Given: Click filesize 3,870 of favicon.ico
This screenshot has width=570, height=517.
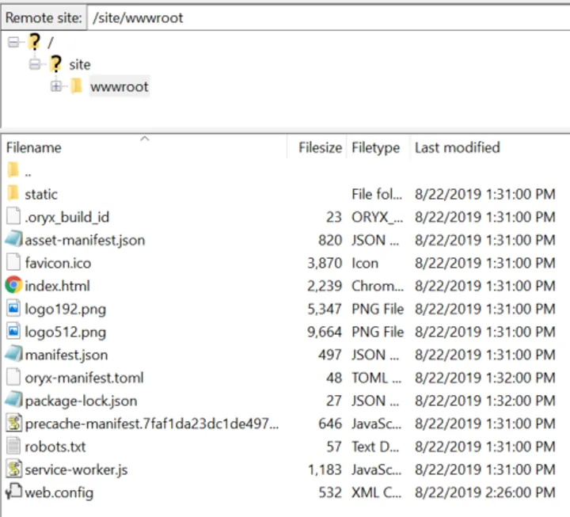Looking at the screenshot, I should 325,263.
